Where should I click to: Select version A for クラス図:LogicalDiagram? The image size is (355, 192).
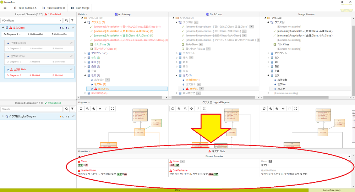tap(62, 117)
